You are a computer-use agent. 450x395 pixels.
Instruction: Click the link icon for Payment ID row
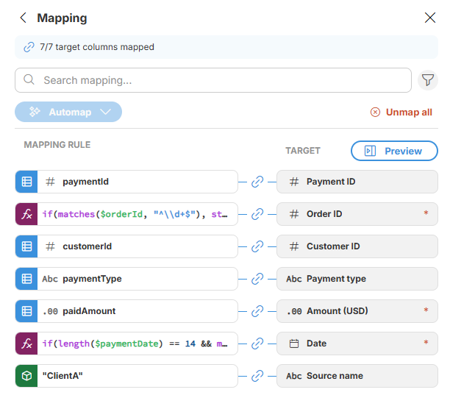(x=257, y=182)
